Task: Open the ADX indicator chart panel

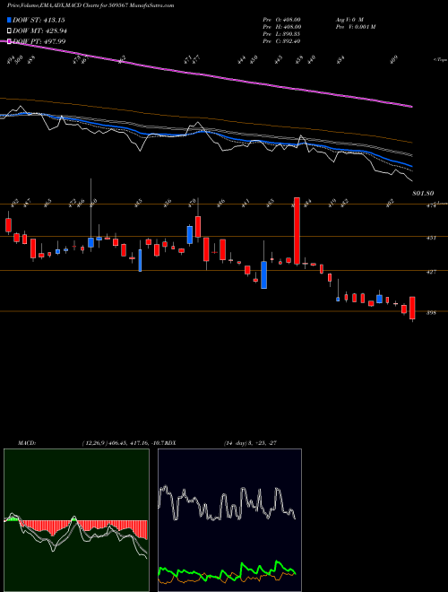Action: tap(229, 520)
